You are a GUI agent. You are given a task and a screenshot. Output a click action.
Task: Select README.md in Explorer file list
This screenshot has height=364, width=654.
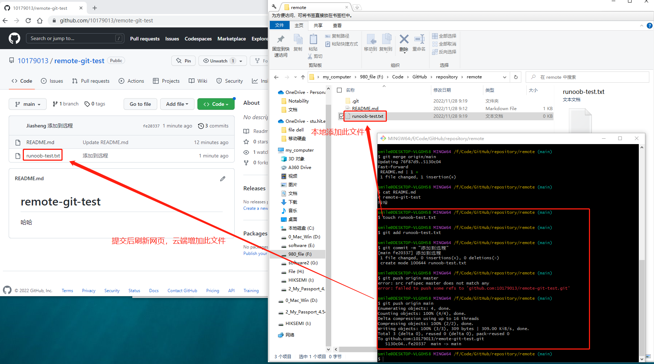tap(365, 109)
